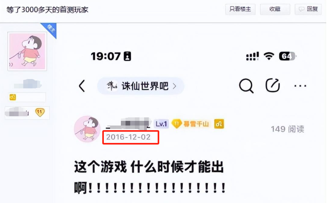The height and width of the screenshot is (203, 327).
Task: Click the thread title 等了3000多天的首测玩家
Action: tap(47, 10)
